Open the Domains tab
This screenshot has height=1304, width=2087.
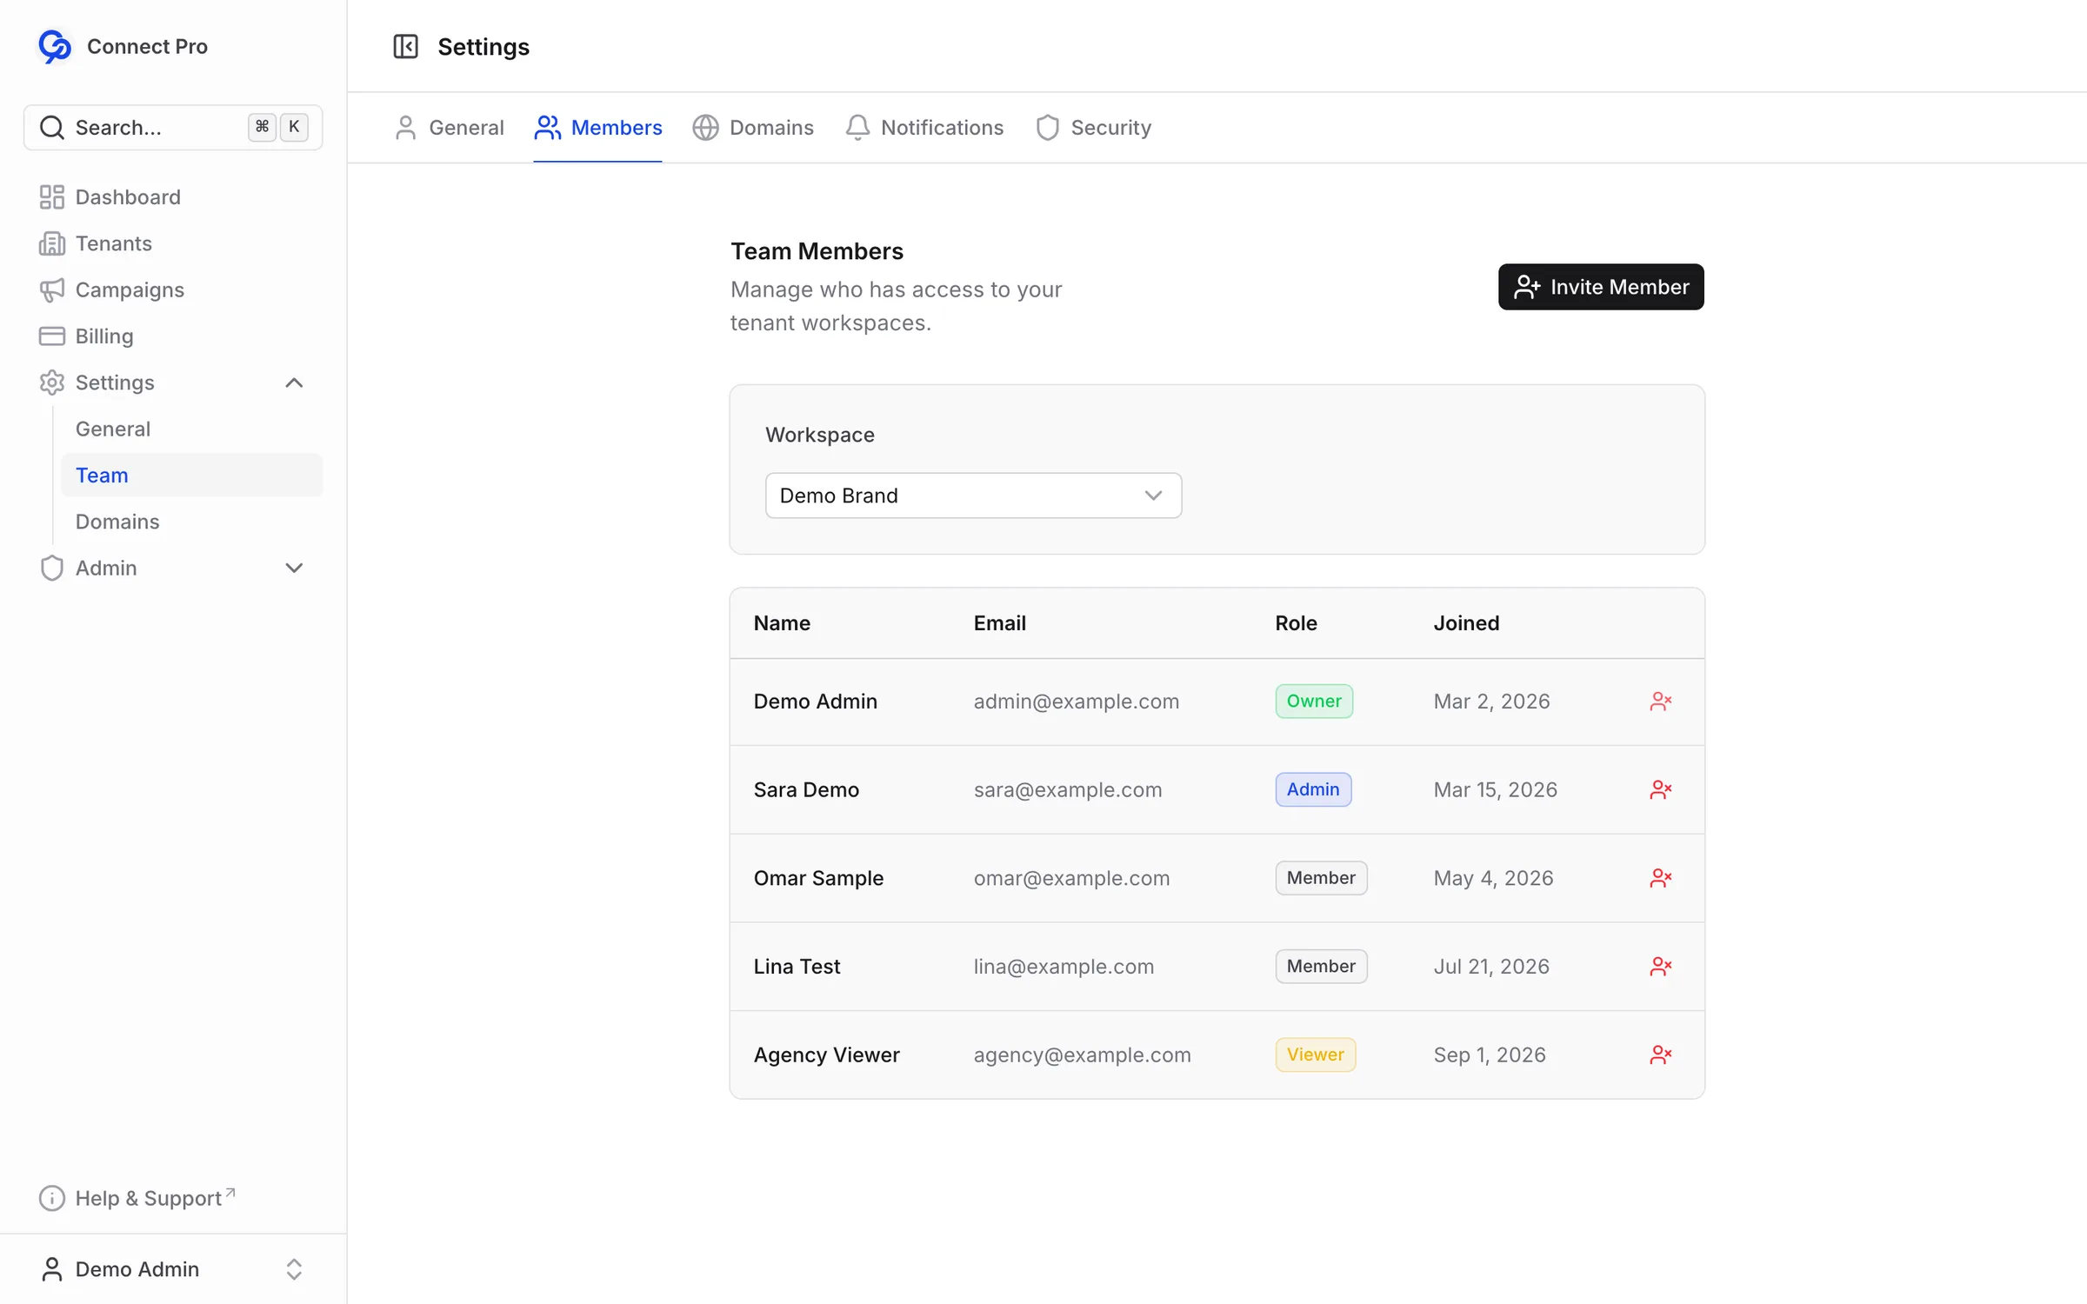pyautogui.click(x=753, y=128)
